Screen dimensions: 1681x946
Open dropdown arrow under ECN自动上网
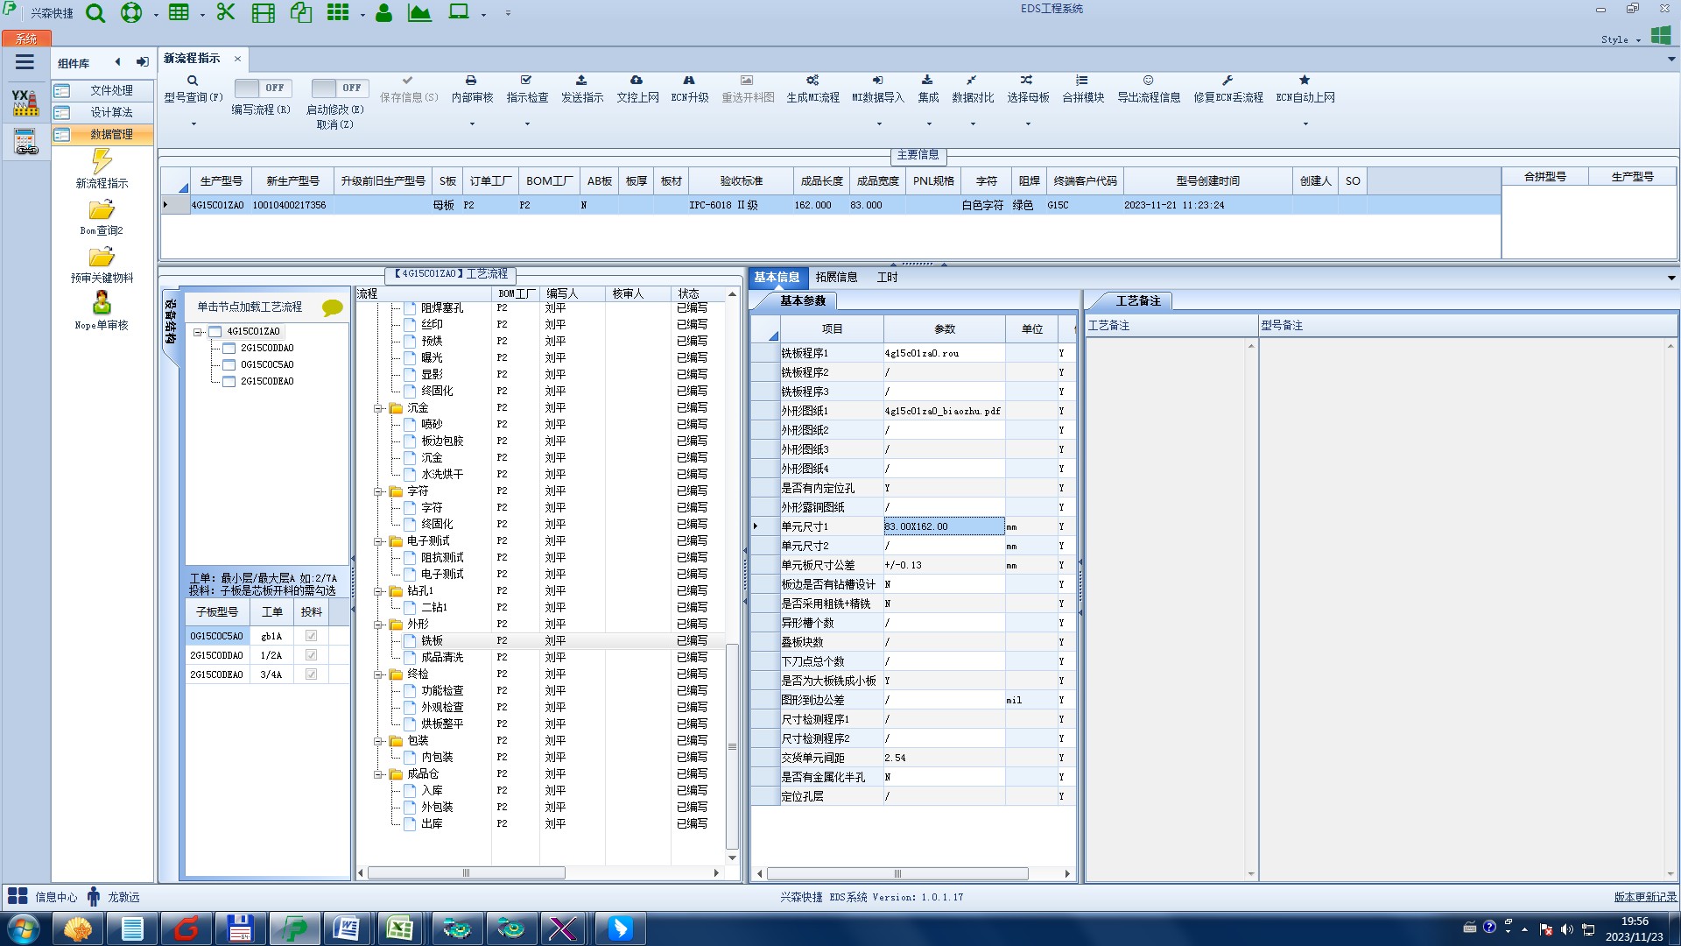(1305, 124)
